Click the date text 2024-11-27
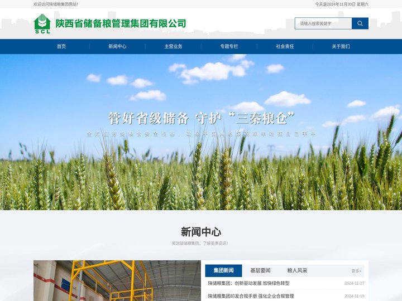This screenshot has width=402, height=301. click(x=355, y=283)
